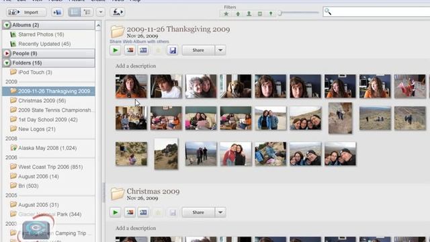
Task: Save edits to disk for Thanksgiving 2009
Action: click(173, 50)
